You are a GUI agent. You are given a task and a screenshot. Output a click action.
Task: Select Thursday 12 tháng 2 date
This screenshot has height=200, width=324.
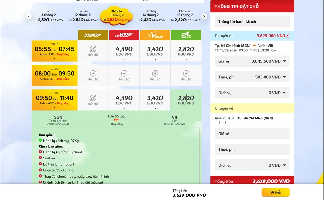pyautogui.click(x=83, y=16)
